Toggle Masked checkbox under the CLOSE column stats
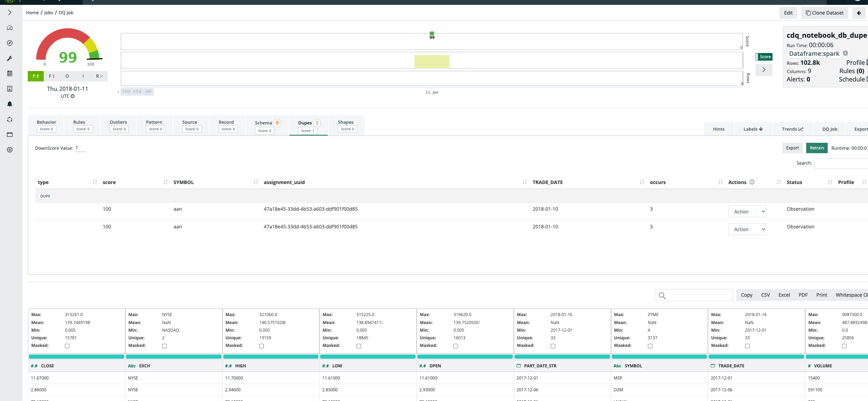 coord(67,346)
